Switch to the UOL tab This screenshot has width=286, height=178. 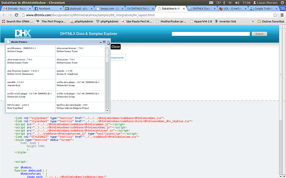233,9
